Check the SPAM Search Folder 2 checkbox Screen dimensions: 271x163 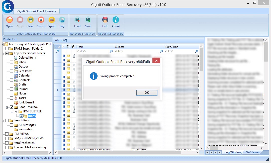(7, 49)
